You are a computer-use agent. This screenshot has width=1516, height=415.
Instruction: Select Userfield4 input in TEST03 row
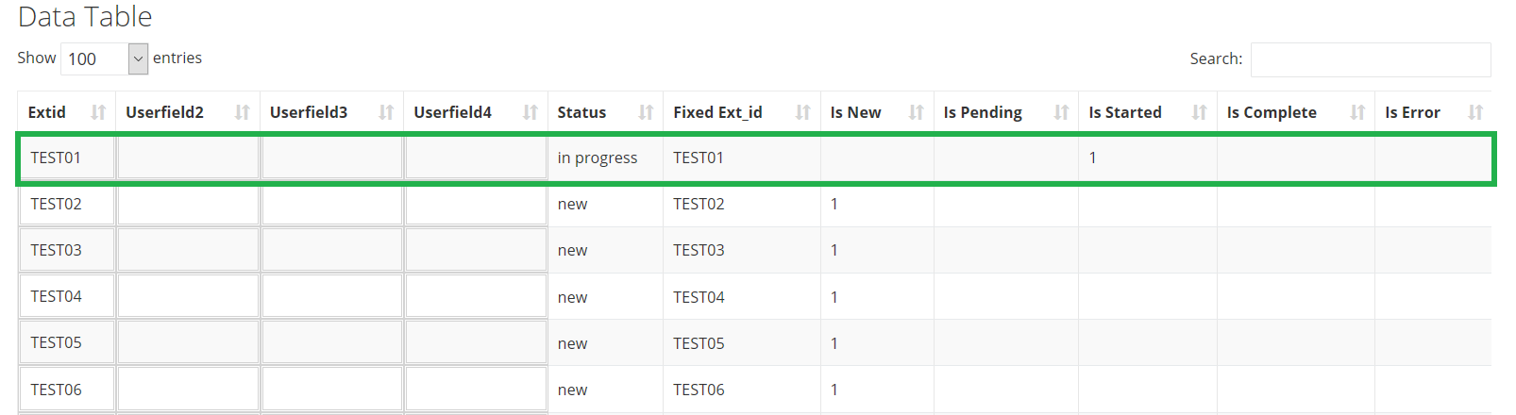click(476, 250)
